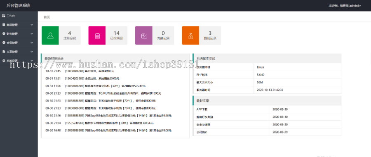Click the server time 2020-10-13 21:42:33
This screenshot has width=371, height=157.
[x=270, y=90]
